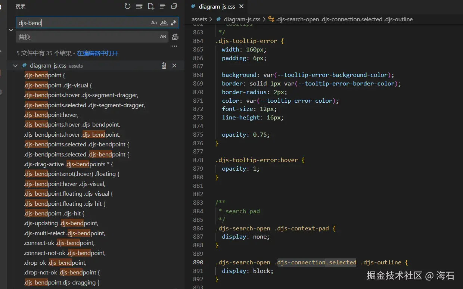Open results via the 在编辑器中打开 link
Image resolution: width=463 pixels, height=289 pixels.
[x=97, y=53]
